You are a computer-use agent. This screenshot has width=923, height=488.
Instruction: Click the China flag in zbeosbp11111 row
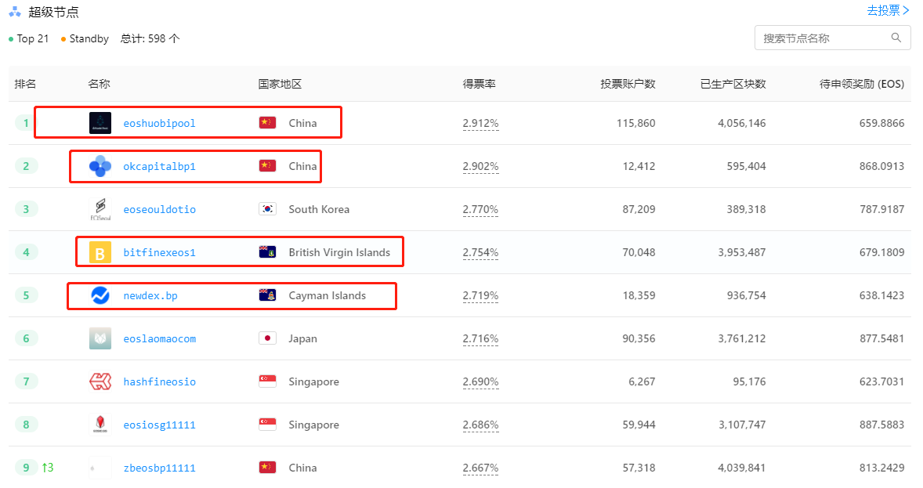tap(267, 467)
